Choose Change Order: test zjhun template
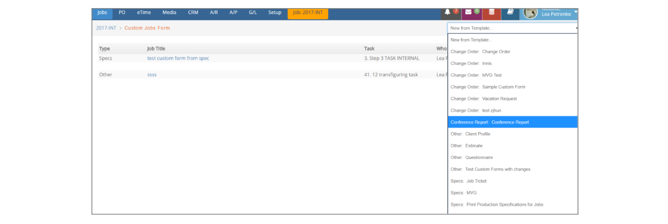The image size is (668, 224). tap(513, 111)
